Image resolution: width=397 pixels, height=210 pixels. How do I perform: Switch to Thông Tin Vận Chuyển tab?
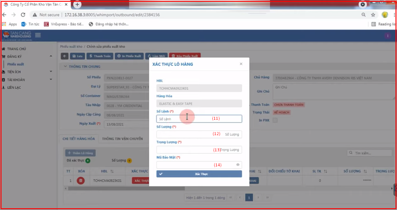pyautogui.click(x=122, y=139)
